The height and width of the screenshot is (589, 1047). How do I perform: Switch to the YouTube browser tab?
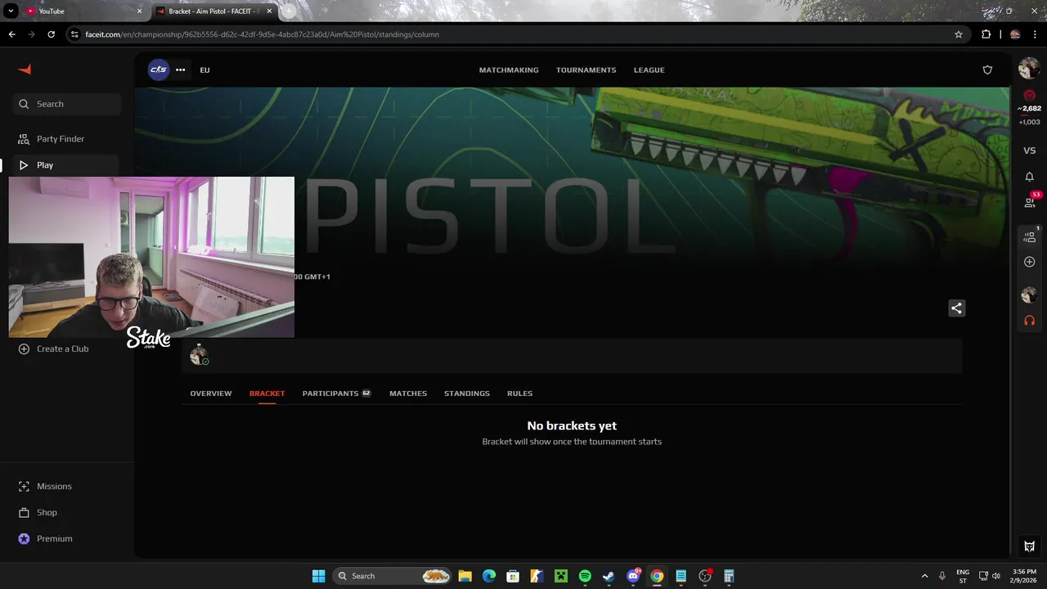pos(82,11)
